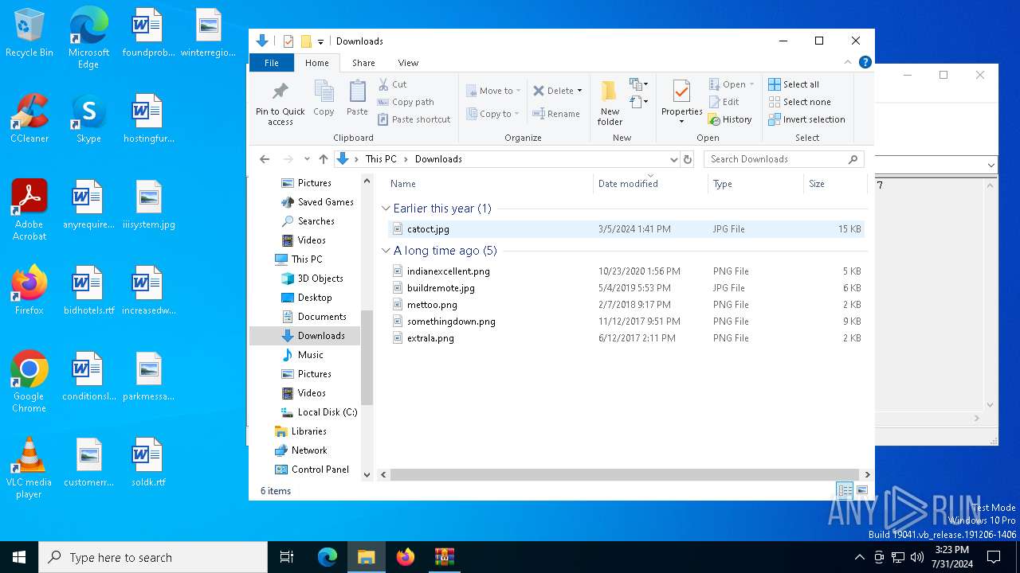This screenshot has width=1020, height=573.
Task: Launch Firefox from the taskbar
Action: (x=406, y=557)
